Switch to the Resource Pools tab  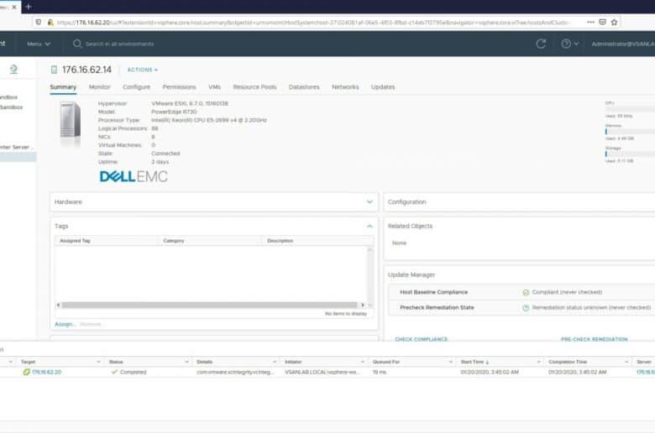[x=254, y=86]
